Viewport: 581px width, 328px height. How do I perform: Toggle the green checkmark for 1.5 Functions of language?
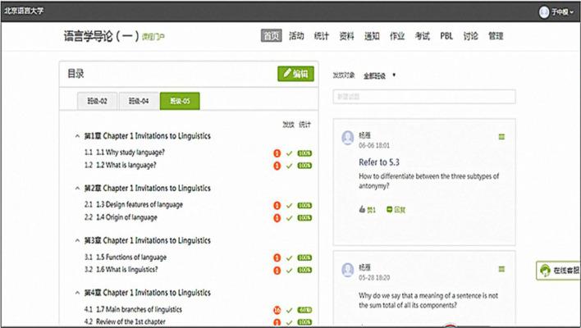(289, 257)
